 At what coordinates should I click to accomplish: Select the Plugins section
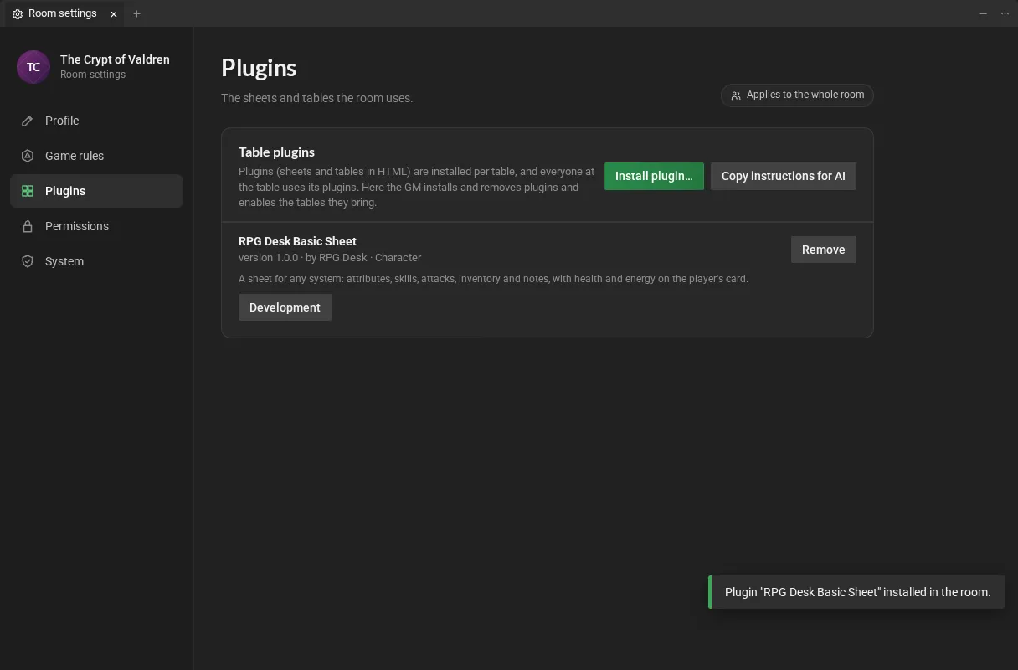pos(96,191)
